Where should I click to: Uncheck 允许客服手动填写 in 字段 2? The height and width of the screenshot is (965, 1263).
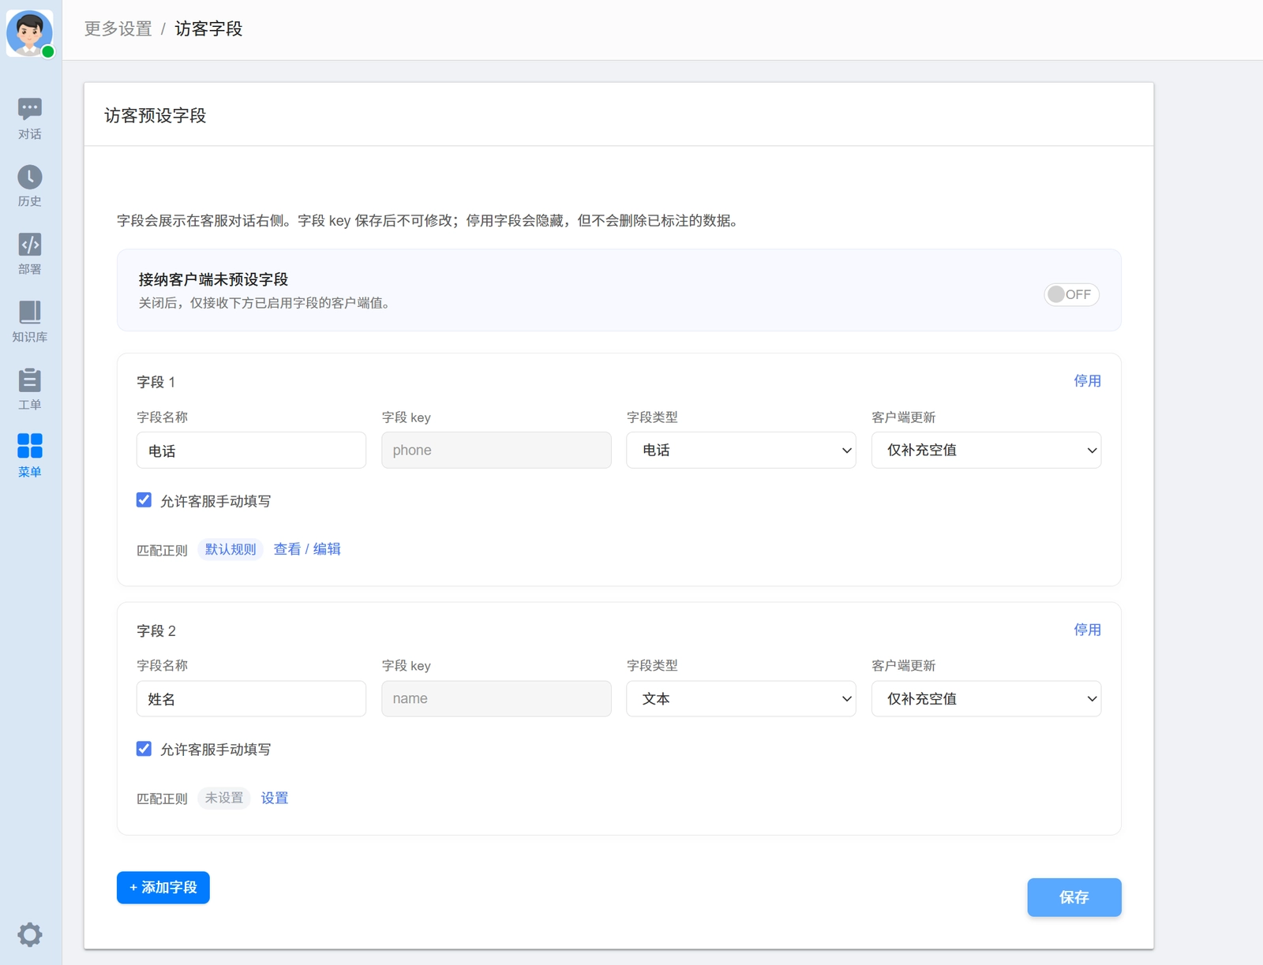(x=144, y=749)
